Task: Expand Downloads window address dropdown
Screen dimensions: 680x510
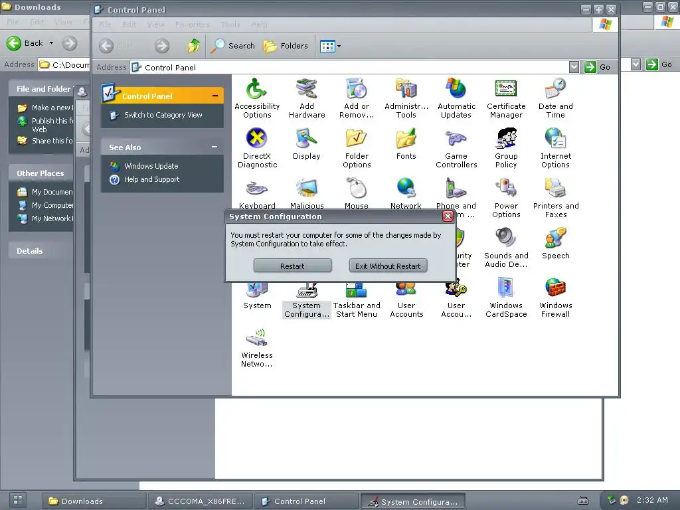Action: click(636, 64)
